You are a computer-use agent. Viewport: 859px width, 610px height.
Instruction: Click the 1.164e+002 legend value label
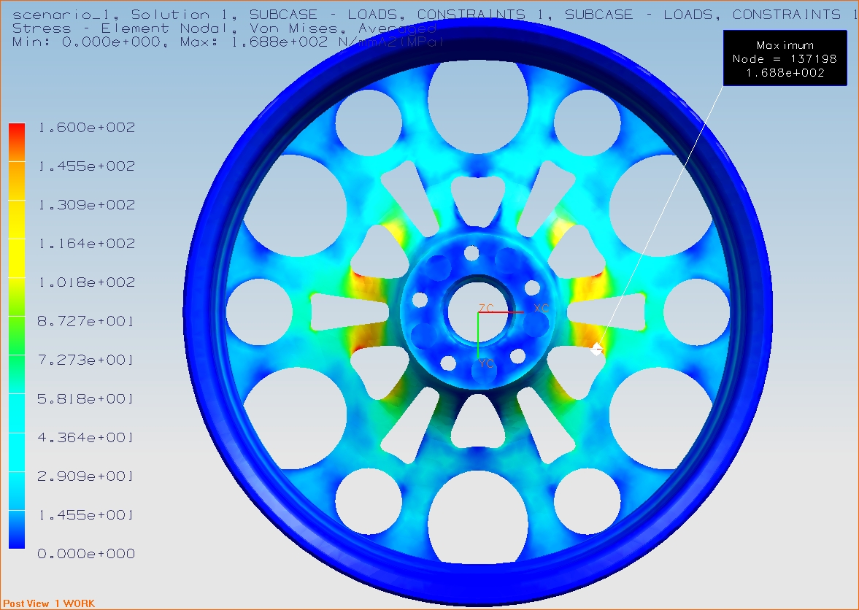86,244
